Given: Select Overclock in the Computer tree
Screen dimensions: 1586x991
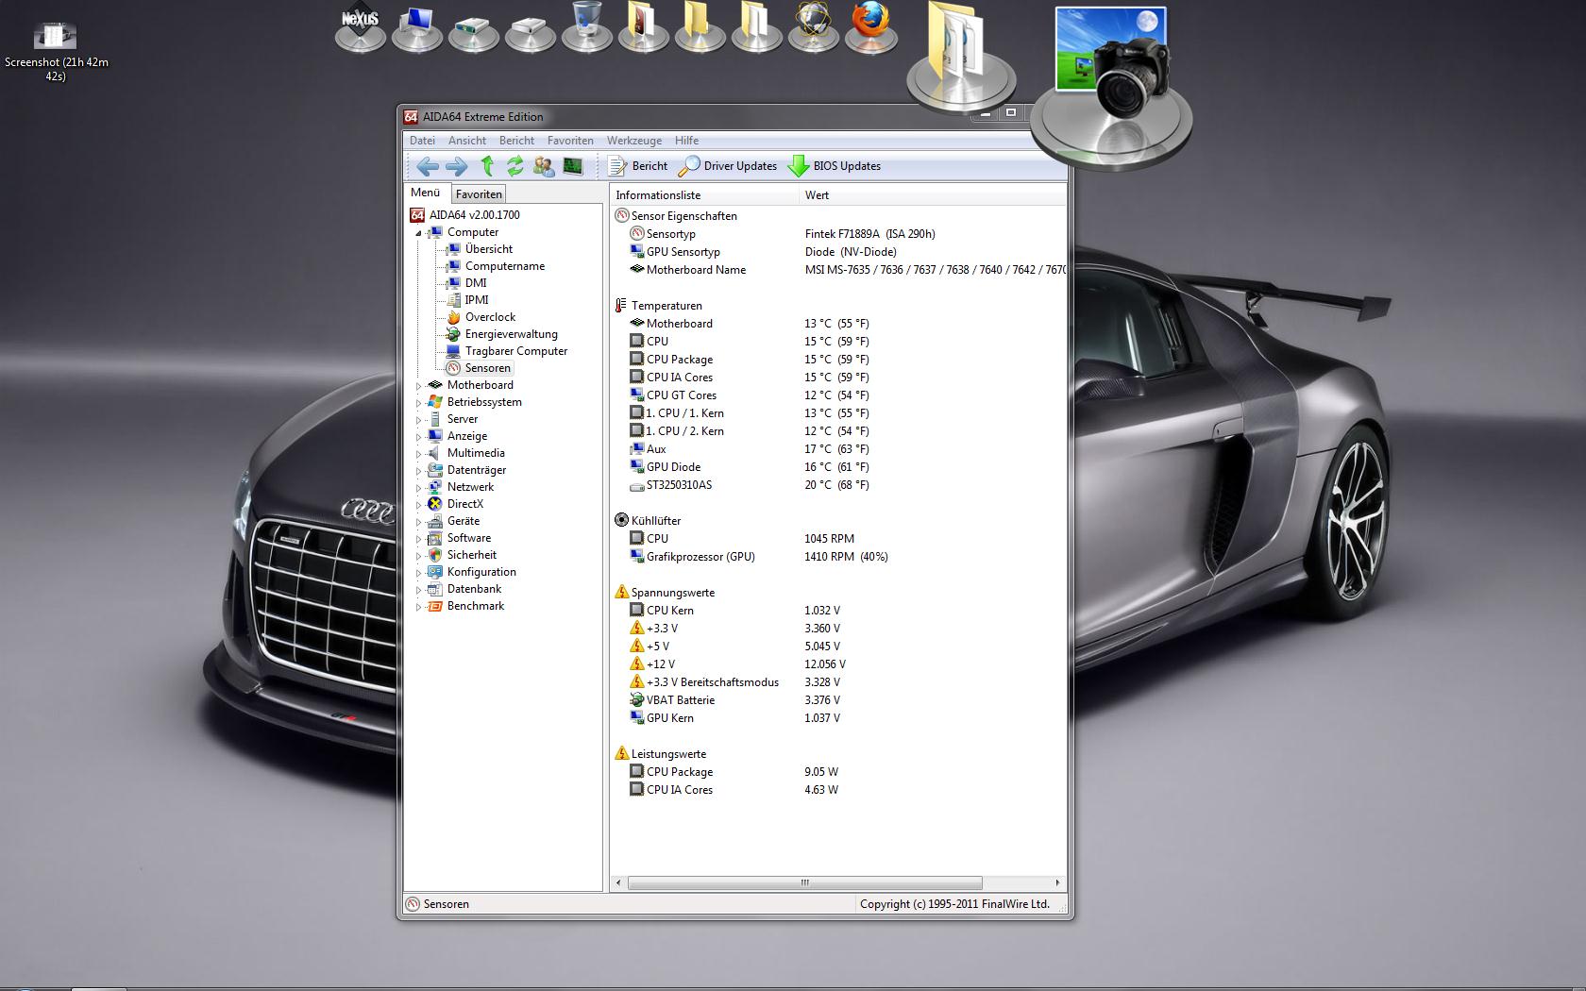Looking at the screenshot, I should coord(490,317).
